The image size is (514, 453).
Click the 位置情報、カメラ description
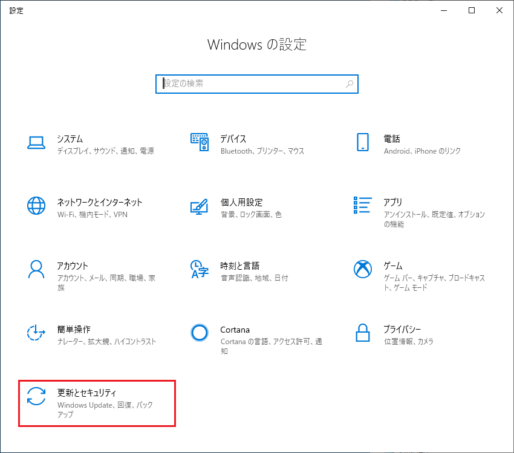pyautogui.click(x=408, y=342)
